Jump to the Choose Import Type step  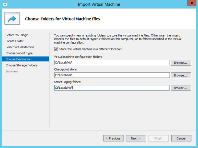[19, 53]
